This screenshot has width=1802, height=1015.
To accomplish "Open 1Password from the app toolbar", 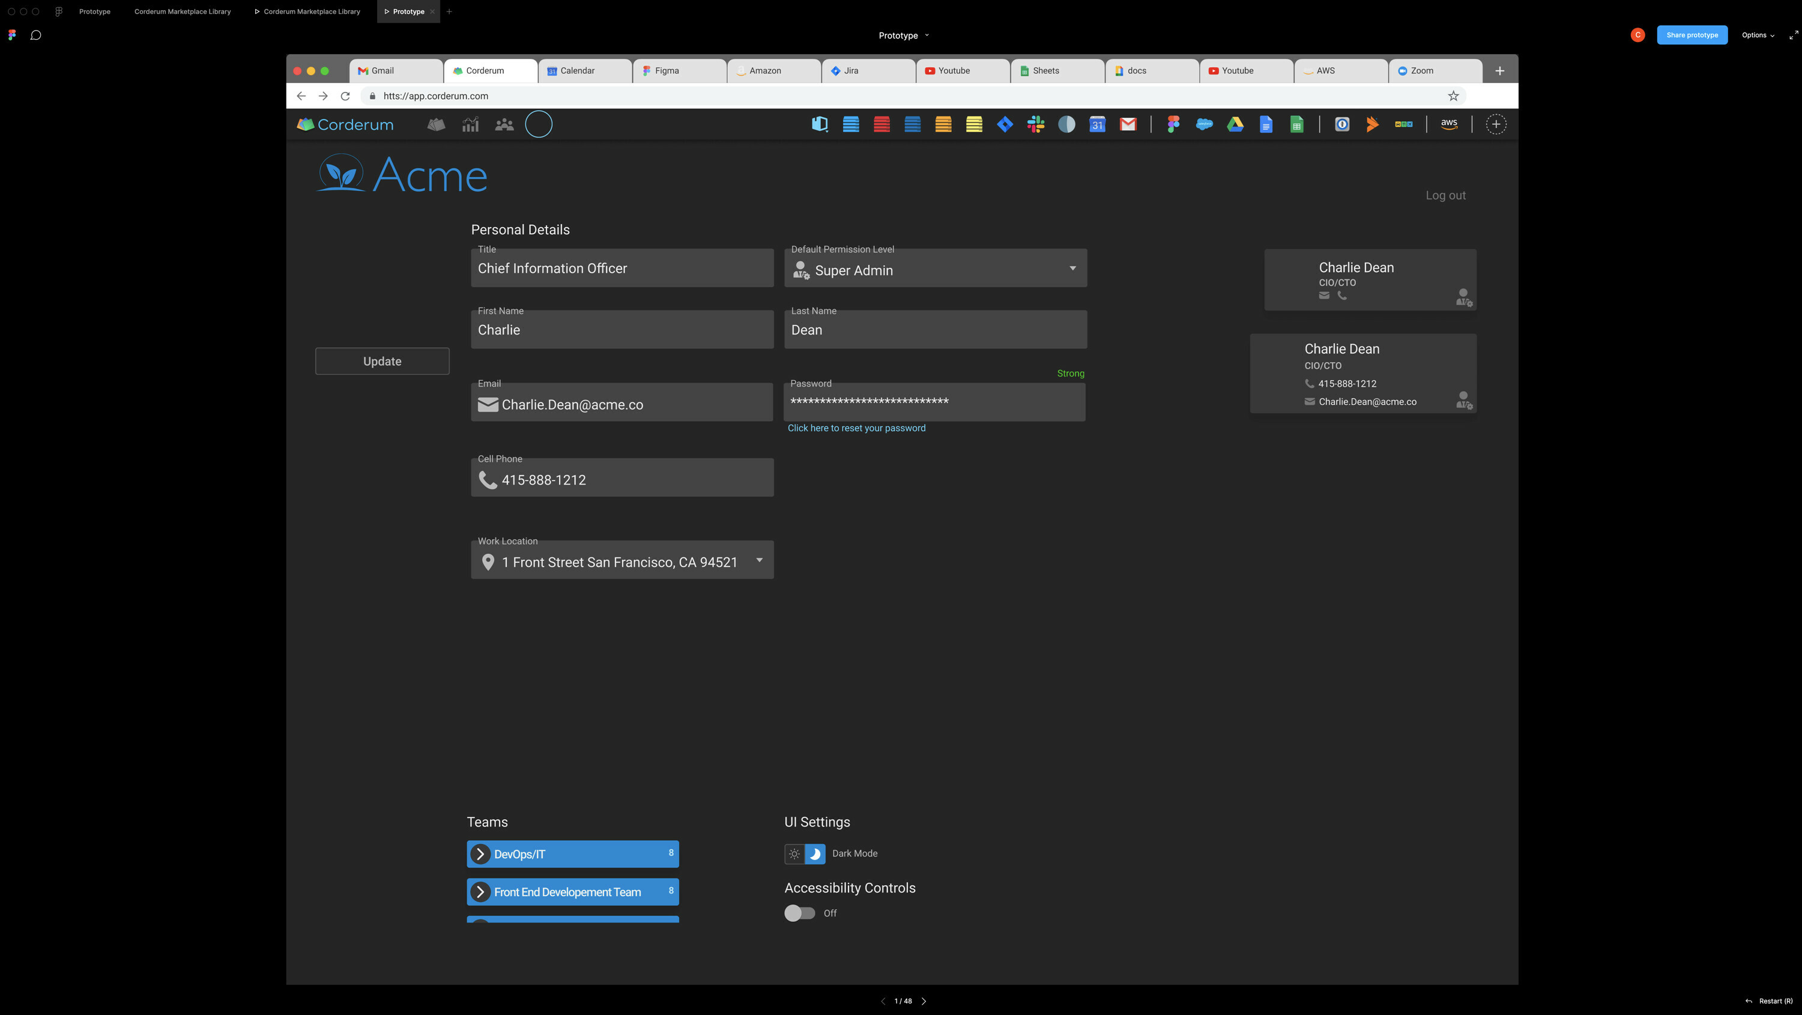I will (1341, 124).
